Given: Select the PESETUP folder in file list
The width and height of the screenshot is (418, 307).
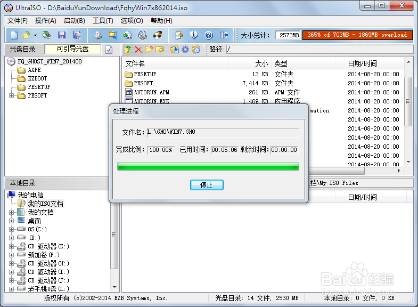Looking at the screenshot, I should click(145, 74).
